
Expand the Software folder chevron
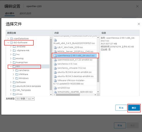click(11, 82)
